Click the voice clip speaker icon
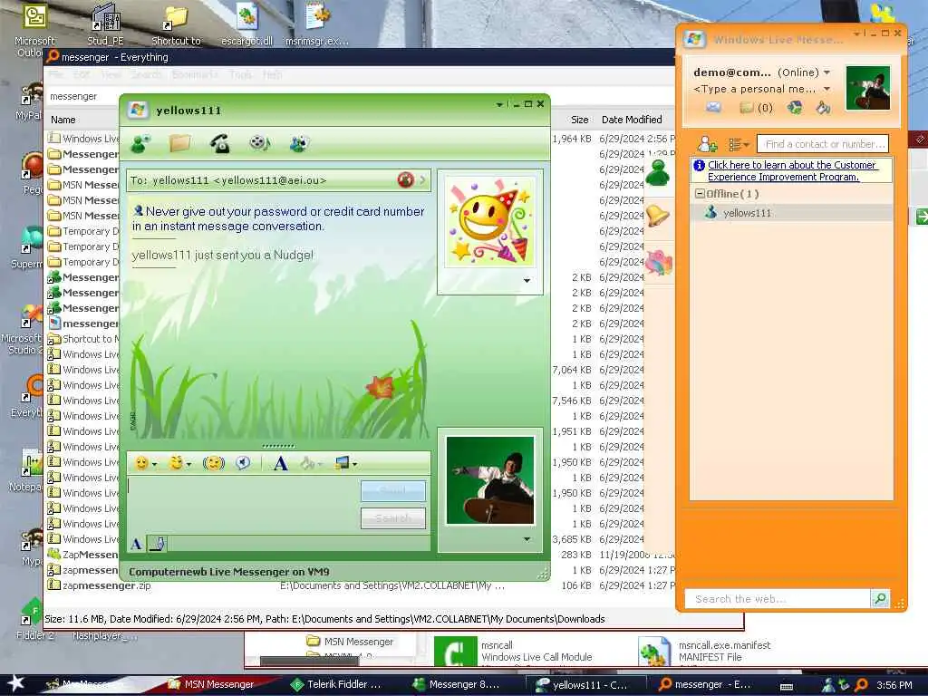The width and height of the screenshot is (928, 696). click(243, 463)
